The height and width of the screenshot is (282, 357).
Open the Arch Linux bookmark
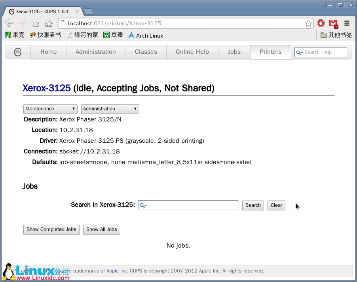146,35
